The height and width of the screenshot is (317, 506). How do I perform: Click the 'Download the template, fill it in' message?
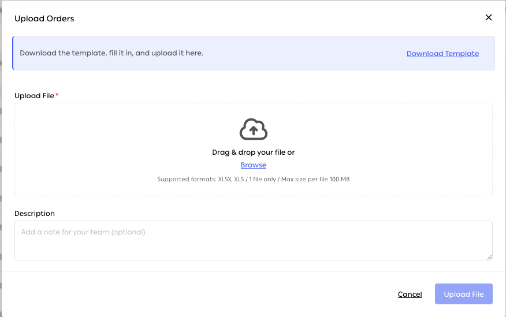(111, 53)
